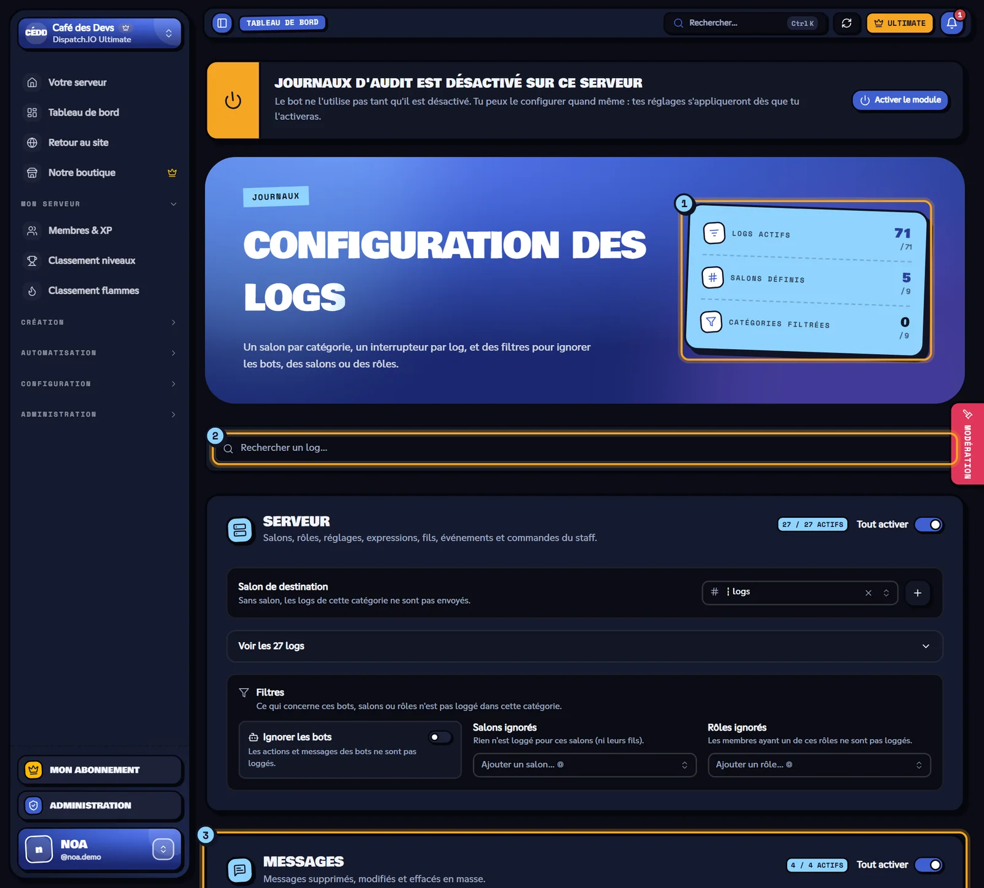Viewport: 984px width, 888px height.
Task: Open the bottom Administration button
Action: (100, 806)
